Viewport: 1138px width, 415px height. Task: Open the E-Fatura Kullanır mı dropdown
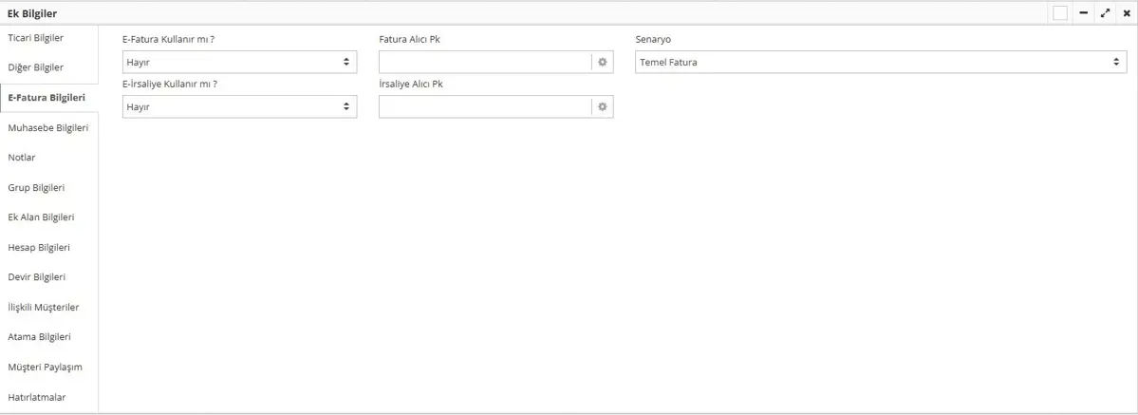(239, 62)
